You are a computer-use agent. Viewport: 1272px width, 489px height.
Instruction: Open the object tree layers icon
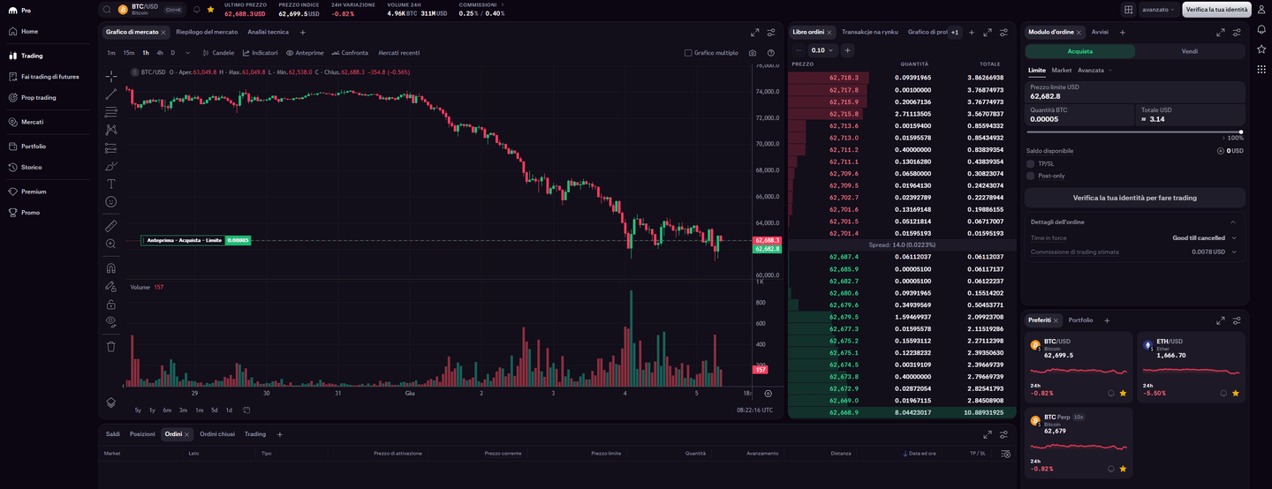click(x=110, y=402)
